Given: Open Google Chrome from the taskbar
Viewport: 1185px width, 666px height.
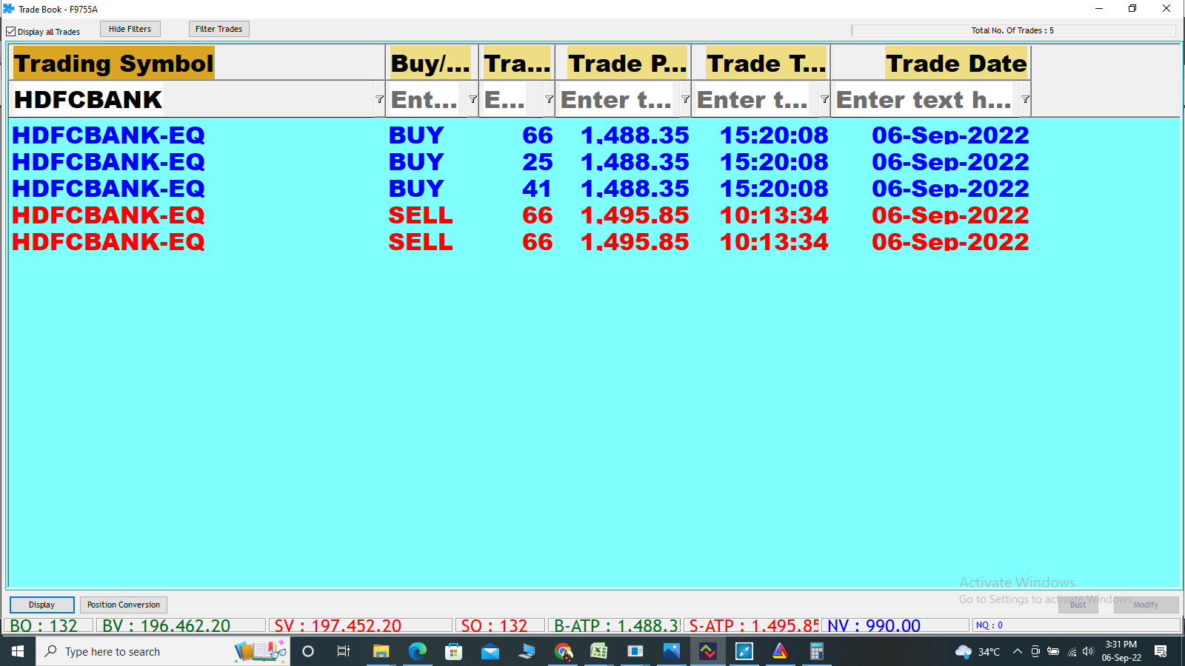Looking at the screenshot, I should click(563, 651).
